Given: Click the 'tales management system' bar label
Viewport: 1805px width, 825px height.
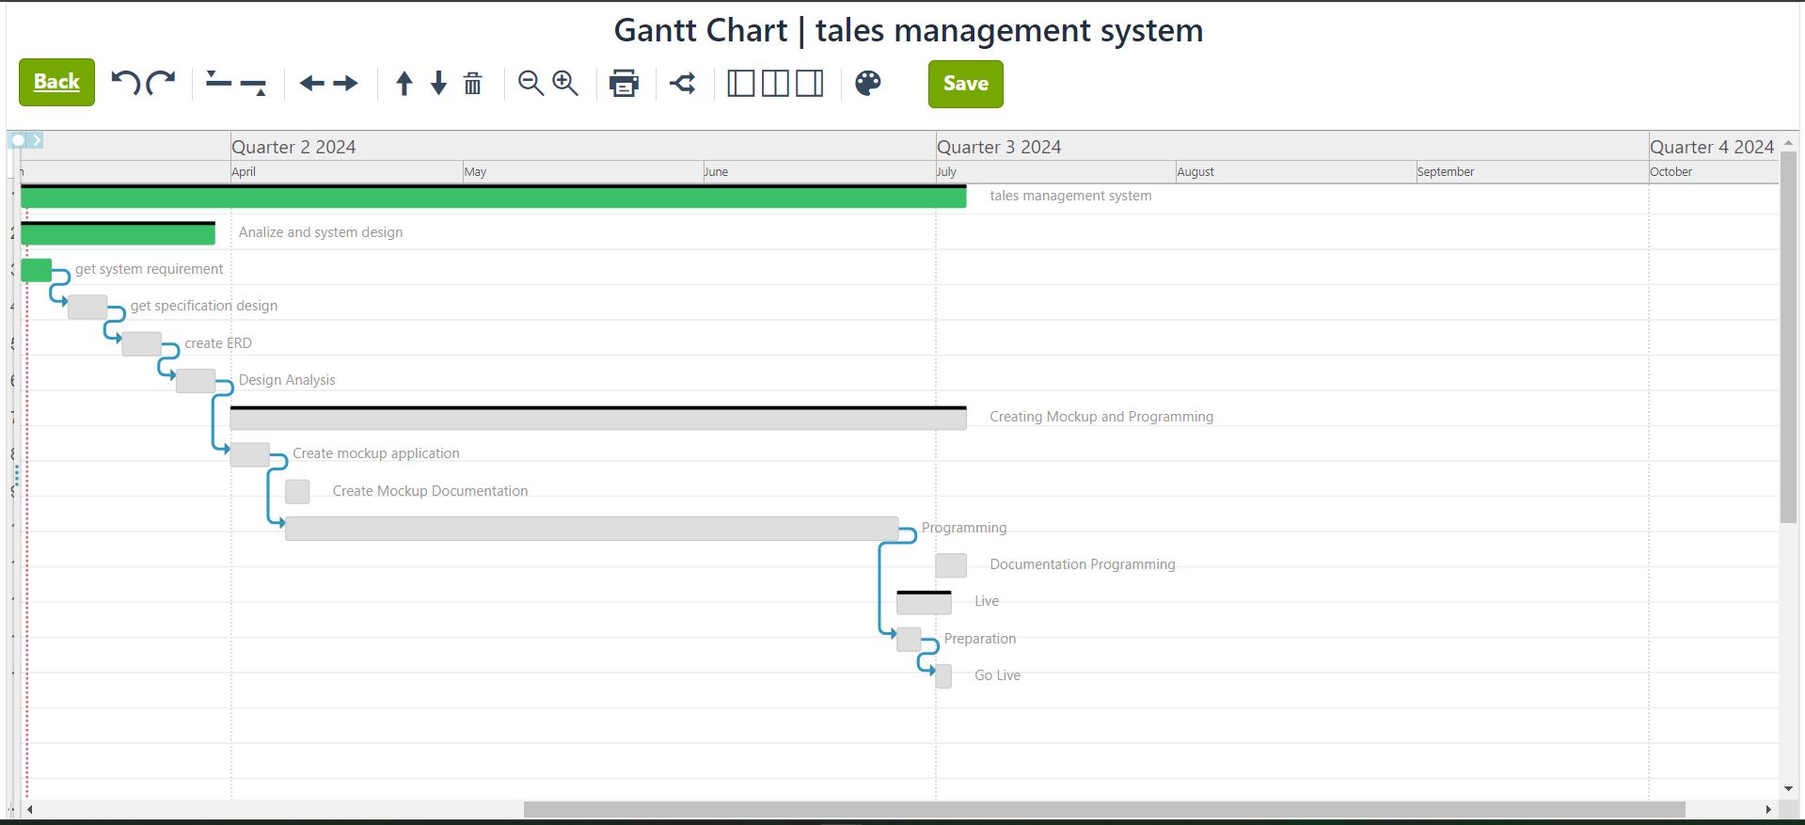Looking at the screenshot, I should (x=1070, y=196).
